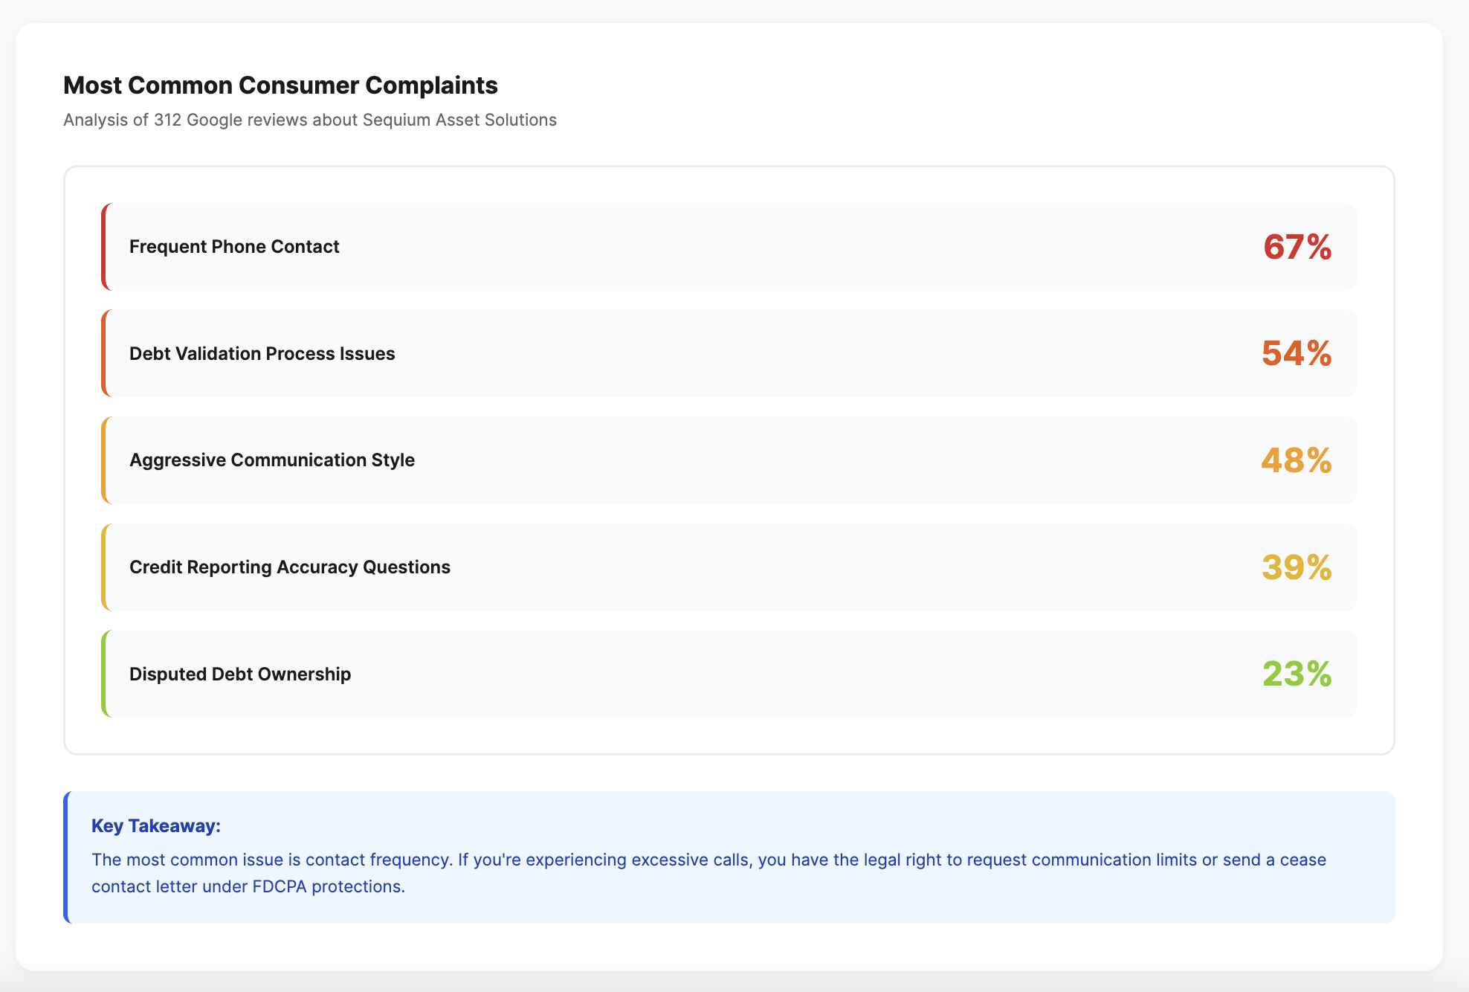Click the yellow accent bar beside Credit Reporting

[104, 567]
